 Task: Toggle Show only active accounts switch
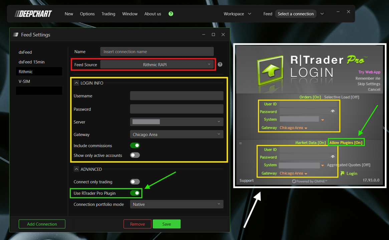(135, 155)
